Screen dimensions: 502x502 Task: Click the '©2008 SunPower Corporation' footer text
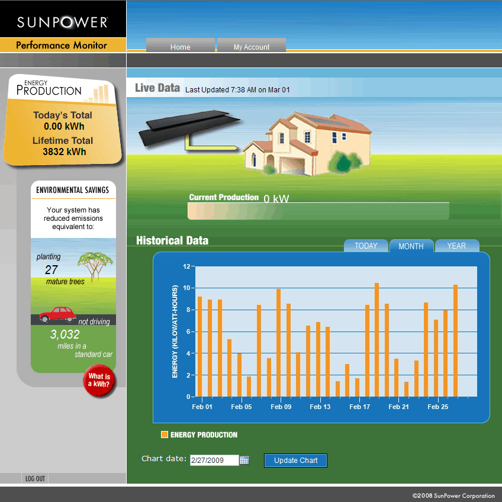click(453, 495)
